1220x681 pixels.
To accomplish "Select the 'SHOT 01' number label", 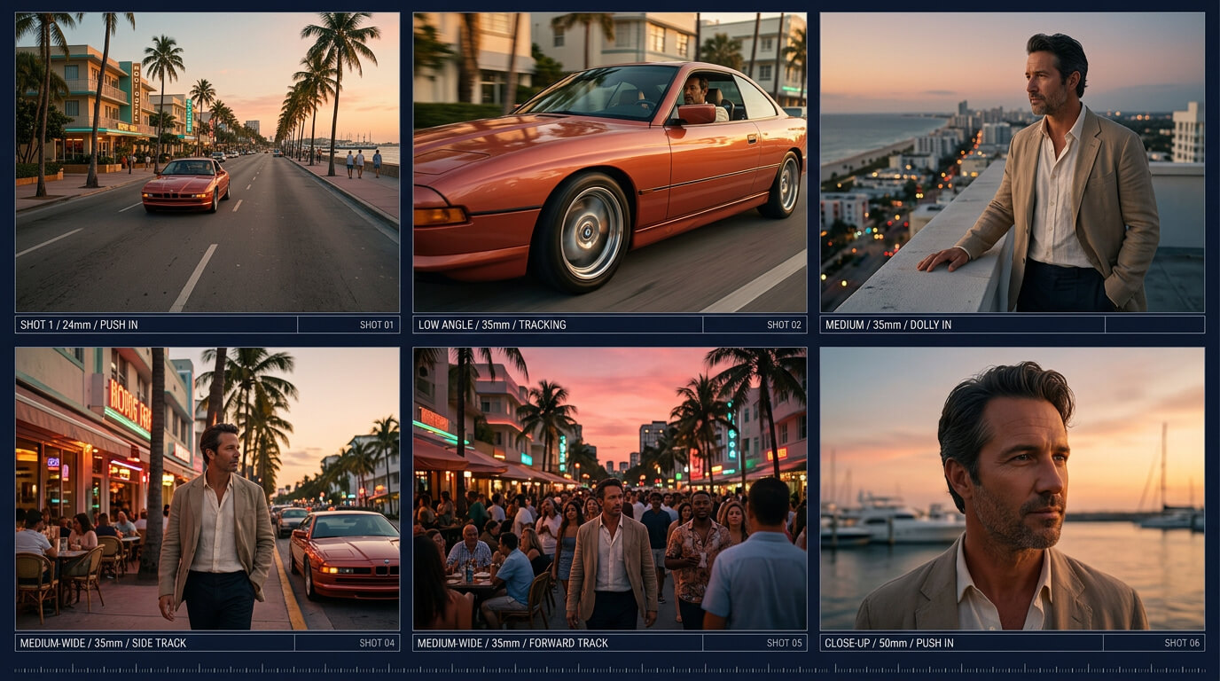I will [377, 325].
